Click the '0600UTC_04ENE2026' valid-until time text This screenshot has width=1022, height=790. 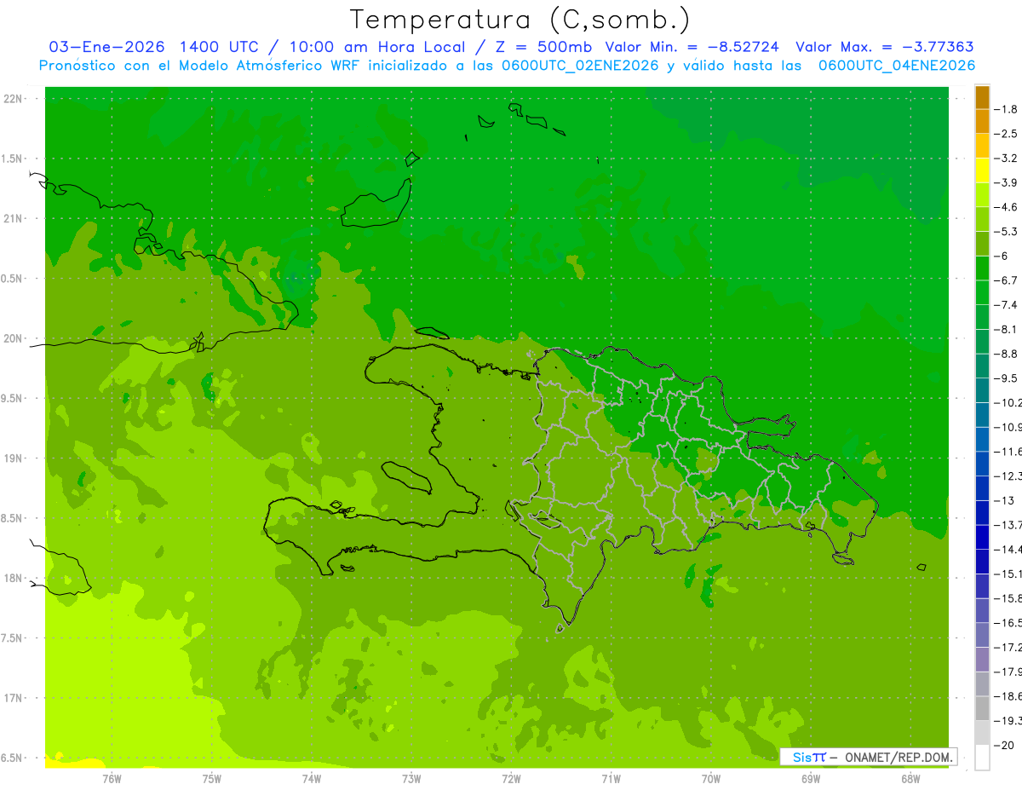897,66
